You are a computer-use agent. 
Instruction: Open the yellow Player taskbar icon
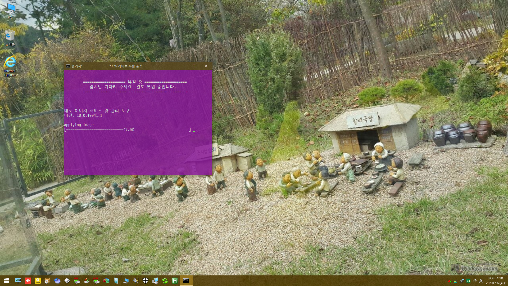[x=38, y=281]
